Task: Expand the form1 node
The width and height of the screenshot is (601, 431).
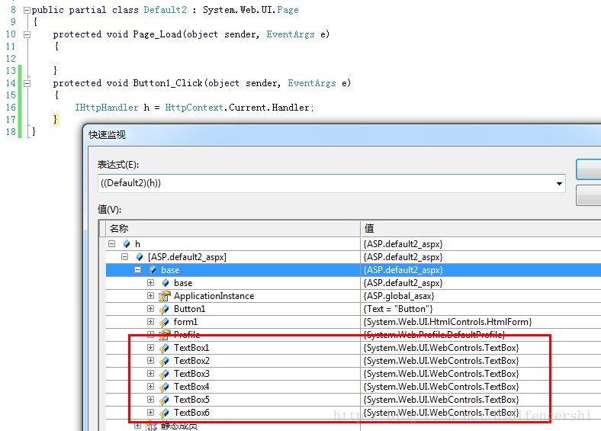Action: click(151, 322)
